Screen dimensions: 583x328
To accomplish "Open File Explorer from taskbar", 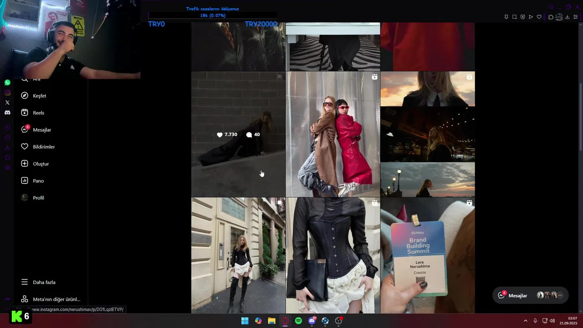I will [x=271, y=321].
